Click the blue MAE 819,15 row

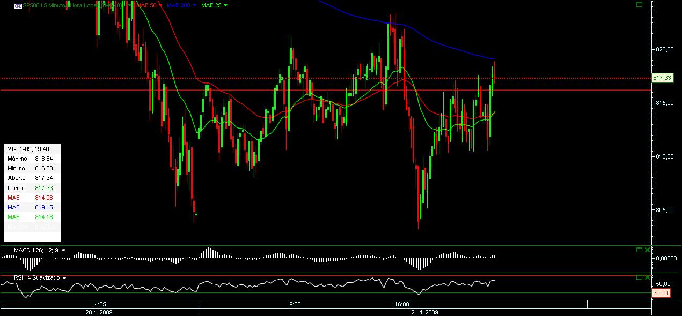[x=32, y=207]
